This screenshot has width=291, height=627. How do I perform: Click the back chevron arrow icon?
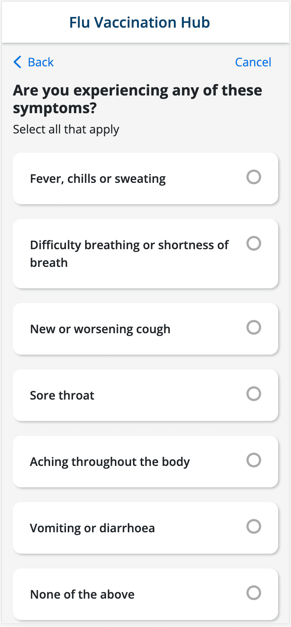point(17,62)
